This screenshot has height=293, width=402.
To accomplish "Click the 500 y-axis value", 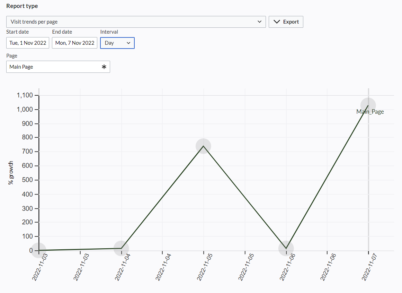I will click(x=27, y=180).
